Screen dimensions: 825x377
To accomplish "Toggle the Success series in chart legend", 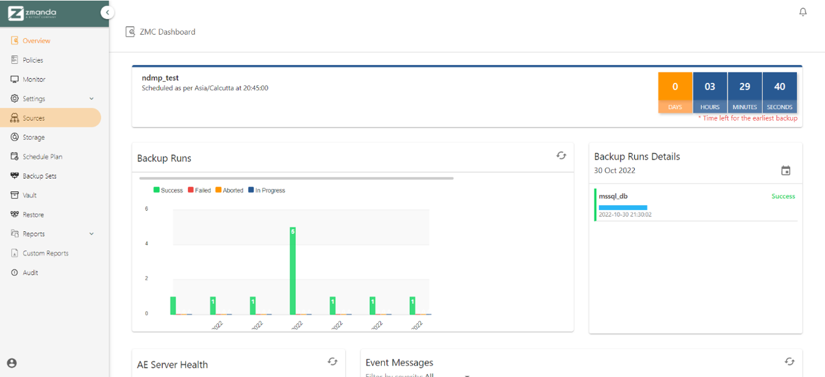I will tap(168, 191).
